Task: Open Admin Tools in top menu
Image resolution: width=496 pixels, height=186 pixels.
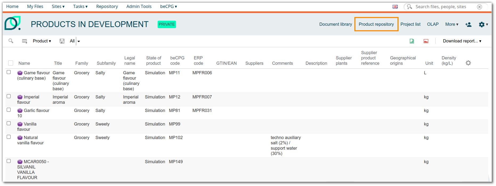Action: click(139, 6)
